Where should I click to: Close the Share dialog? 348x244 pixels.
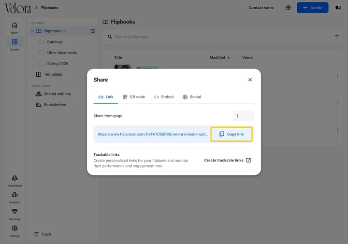250,80
